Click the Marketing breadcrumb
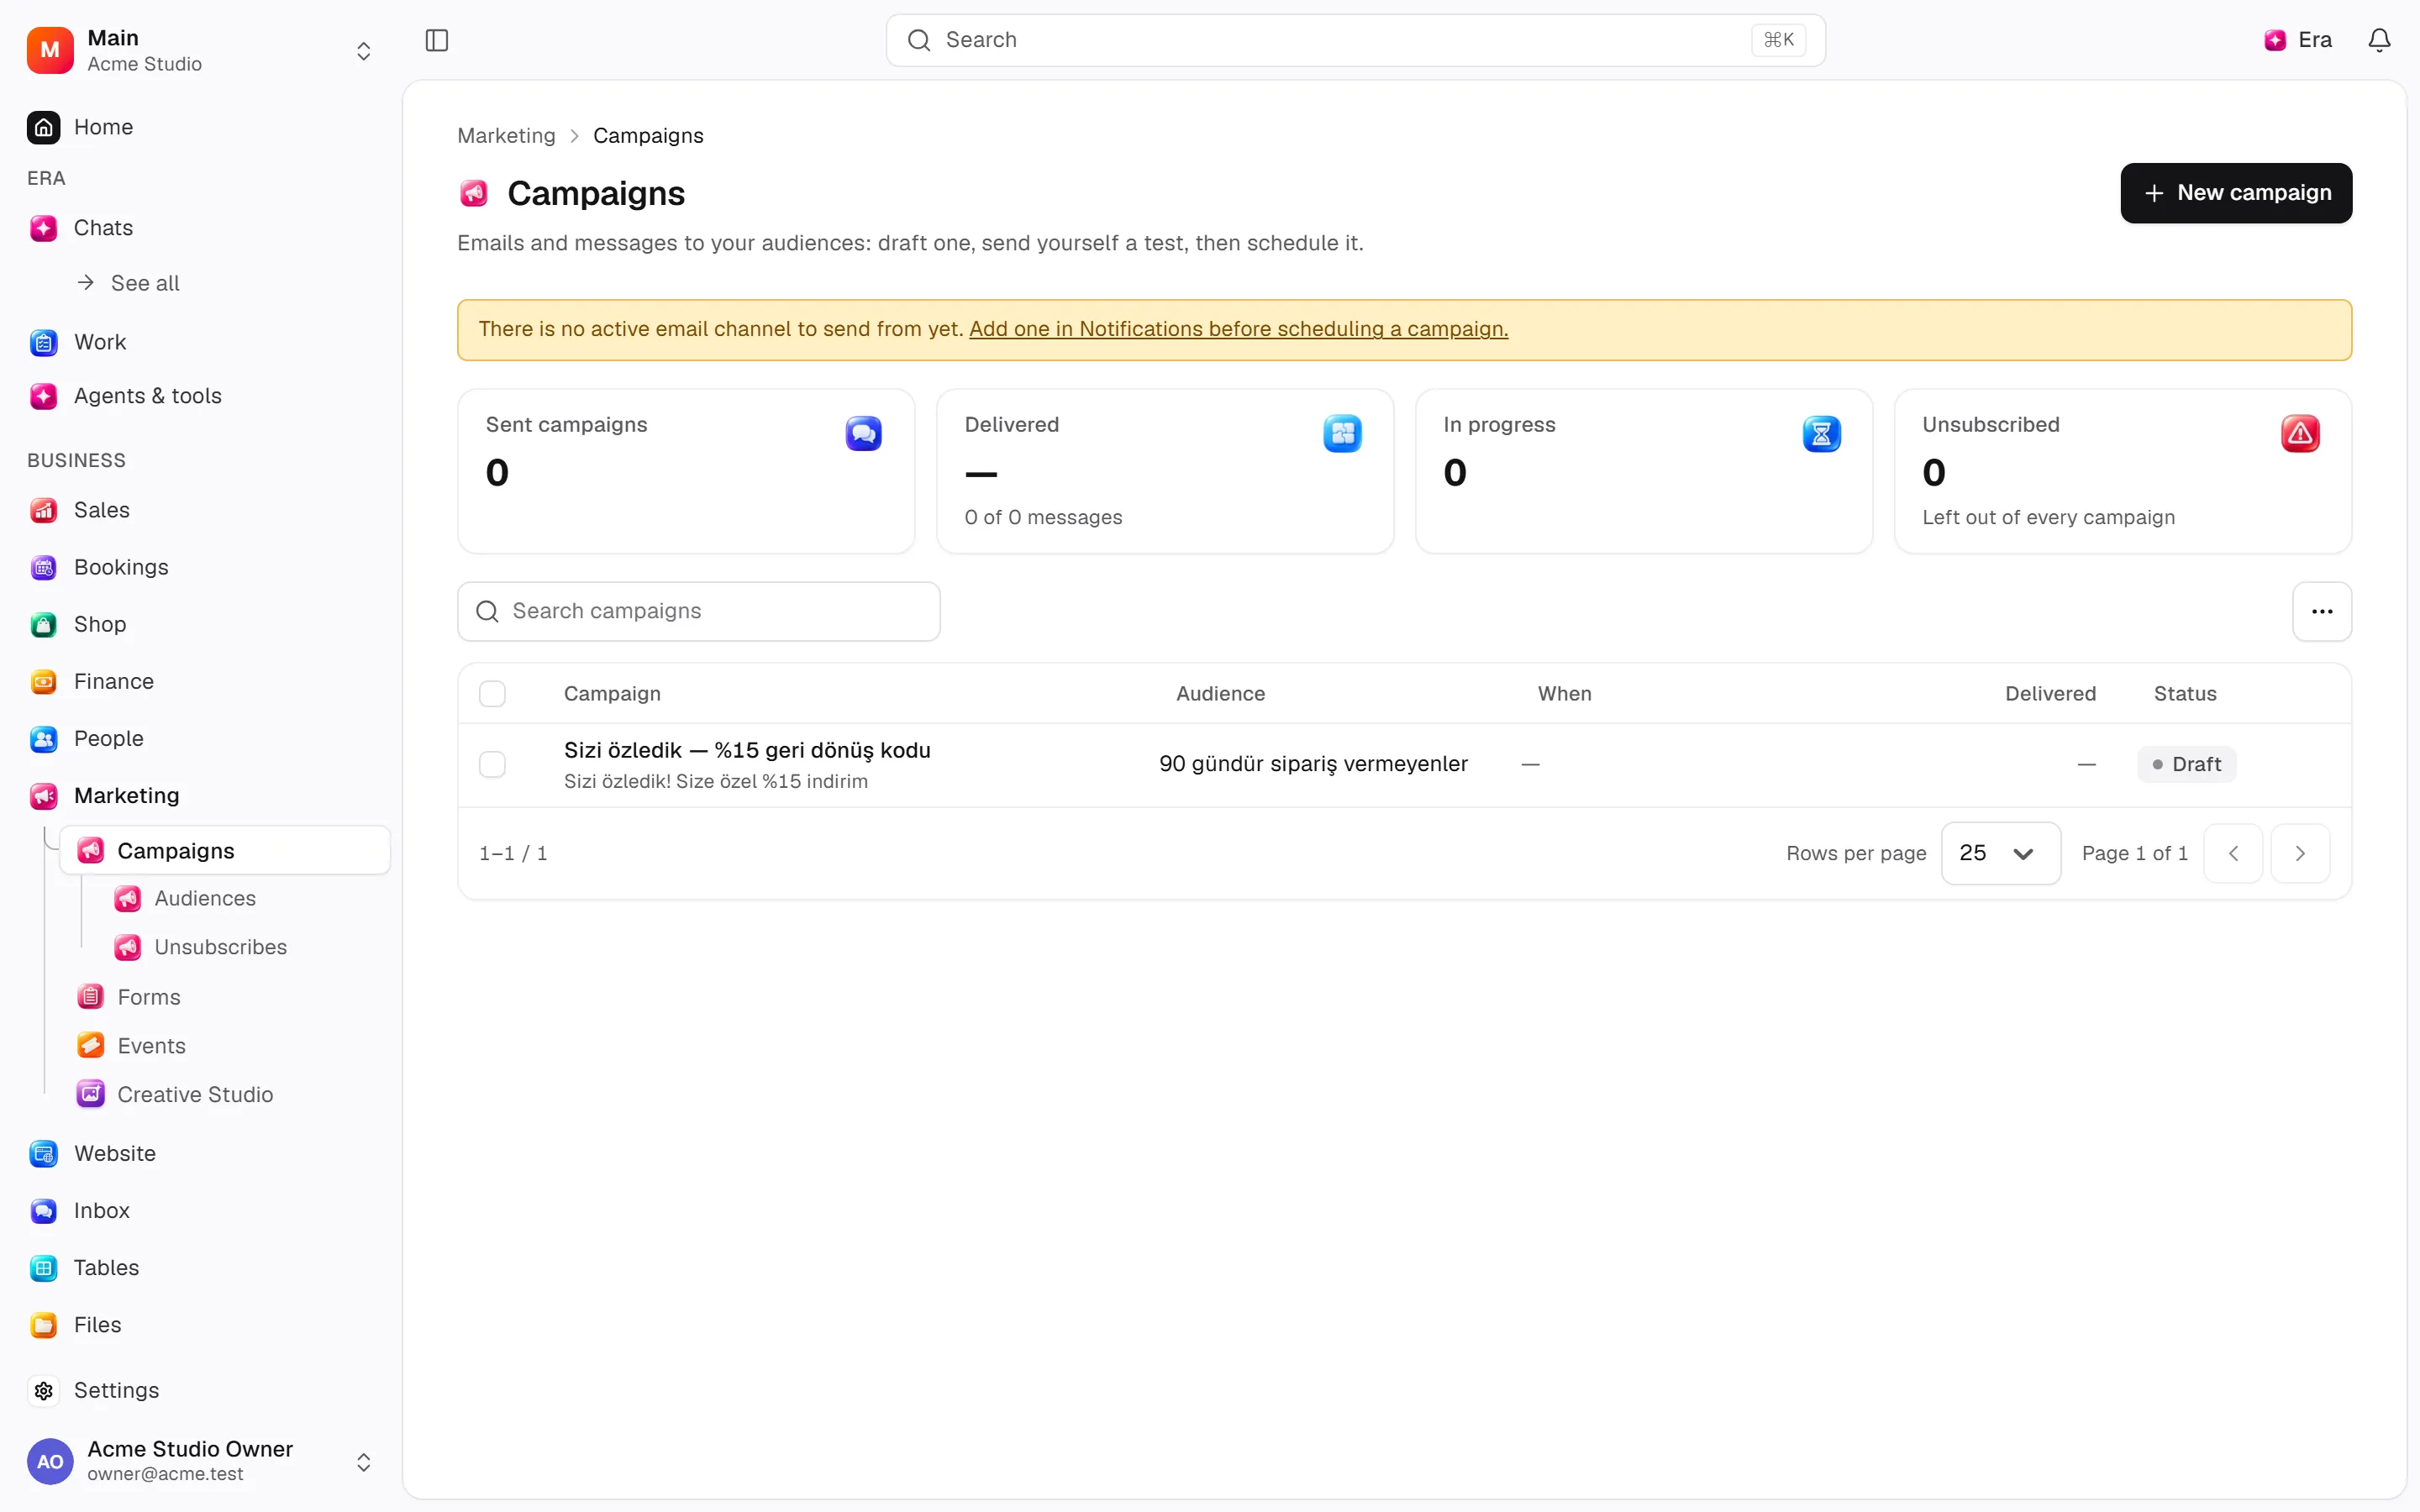The height and width of the screenshot is (1512, 2420). [x=506, y=136]
